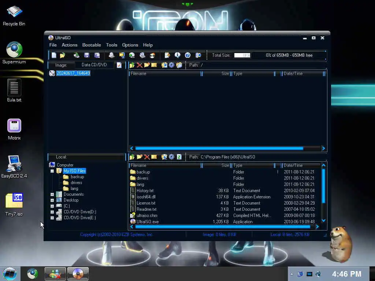Open the File menu
Screen dimensions: 375x281
(x=53, y=45)
